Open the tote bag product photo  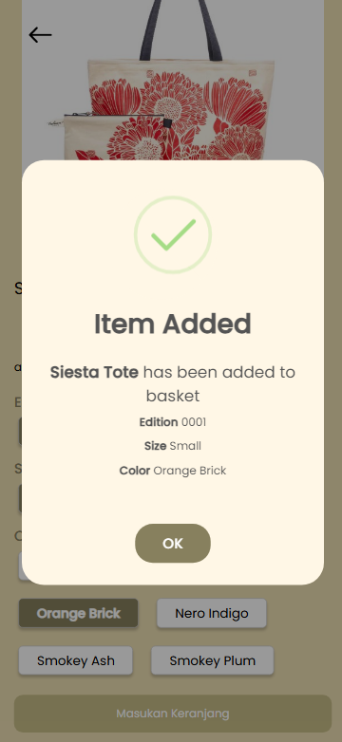[x=173, y=81]
